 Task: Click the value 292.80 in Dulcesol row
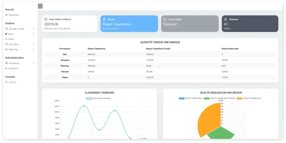[225, 60]
